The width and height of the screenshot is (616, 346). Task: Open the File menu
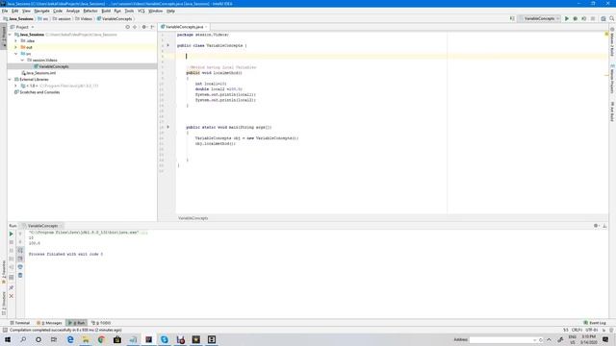pyautogui.click(x=5, y=11)
